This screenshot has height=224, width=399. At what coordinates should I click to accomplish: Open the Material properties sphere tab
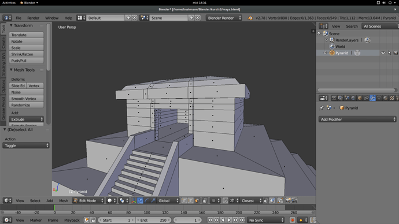coord(386,98)
